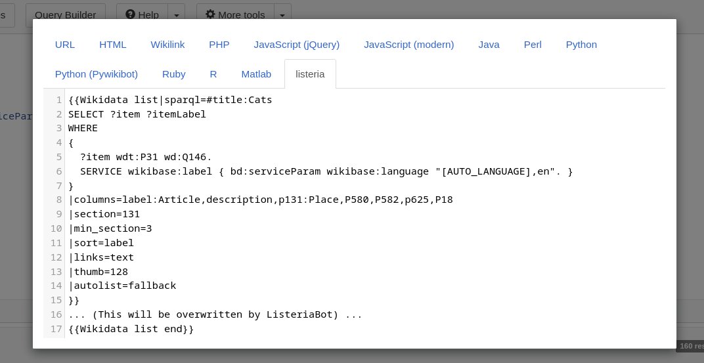
Task: Click line number 10 in gutter
Action: click(x=56, y=228)
